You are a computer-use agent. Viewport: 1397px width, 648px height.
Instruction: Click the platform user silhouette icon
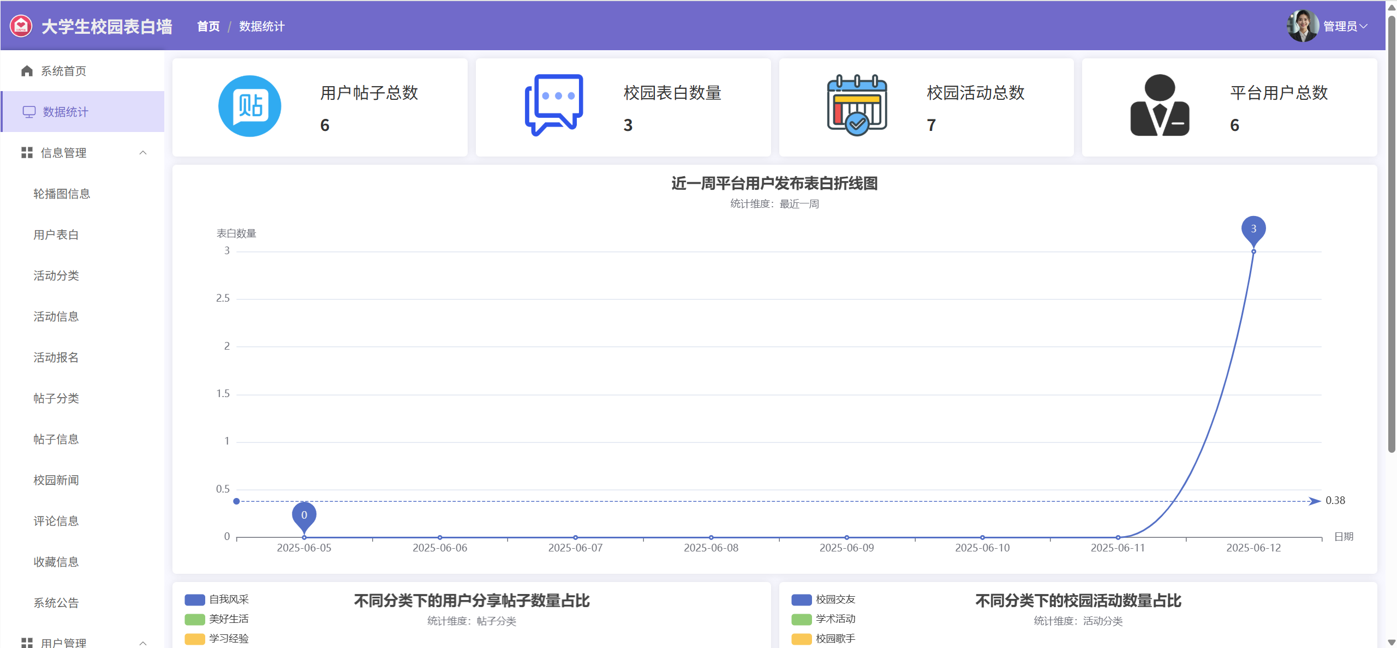[1160, 105]
